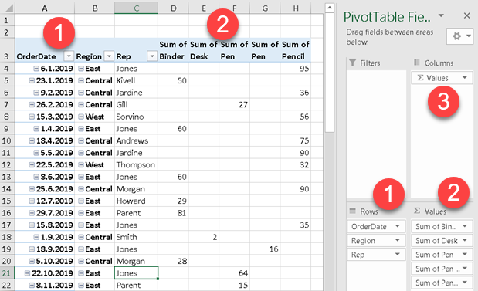Collapse the 1.4.2019 date group
This screenshot has width=478, height=291.
(x=36, y=129)
